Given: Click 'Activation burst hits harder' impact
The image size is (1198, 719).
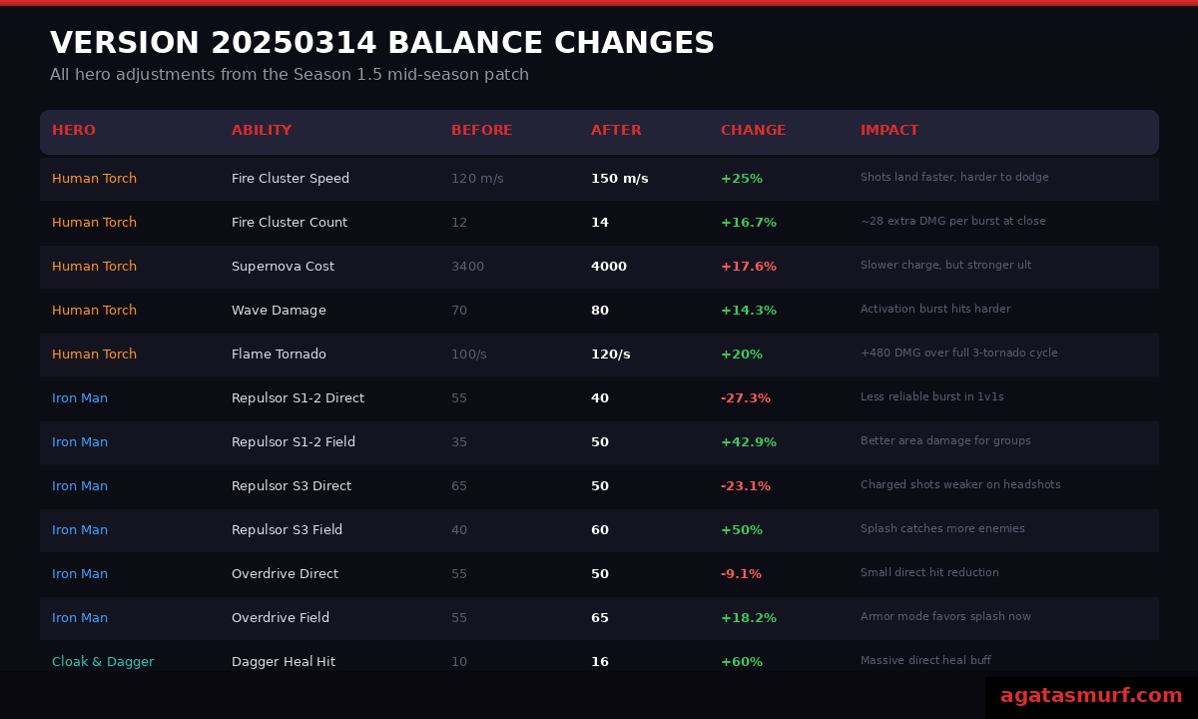Looking at the screenshot, I should (x=935, y=310).
